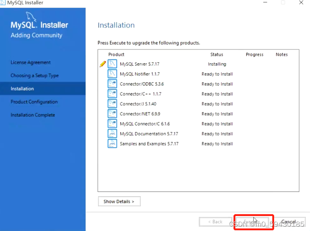Select the 'Connector/NET 6.9.9' row text
This screenshot has width=310, height=231.
140,114
